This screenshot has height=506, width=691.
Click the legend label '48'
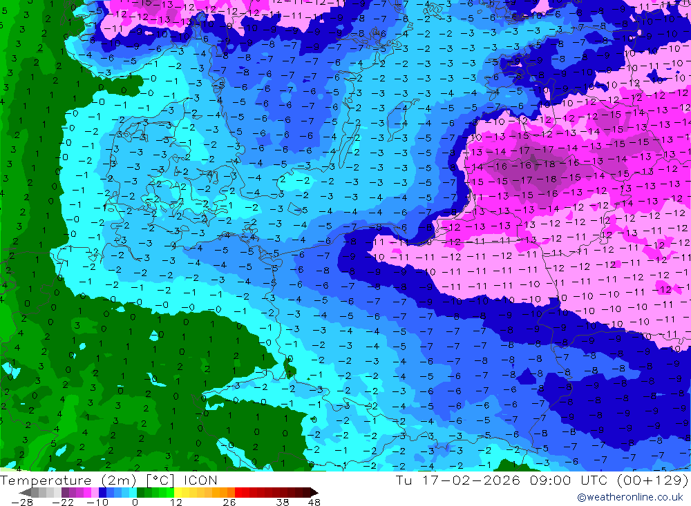pyautogui.click(x=314, y=503)
